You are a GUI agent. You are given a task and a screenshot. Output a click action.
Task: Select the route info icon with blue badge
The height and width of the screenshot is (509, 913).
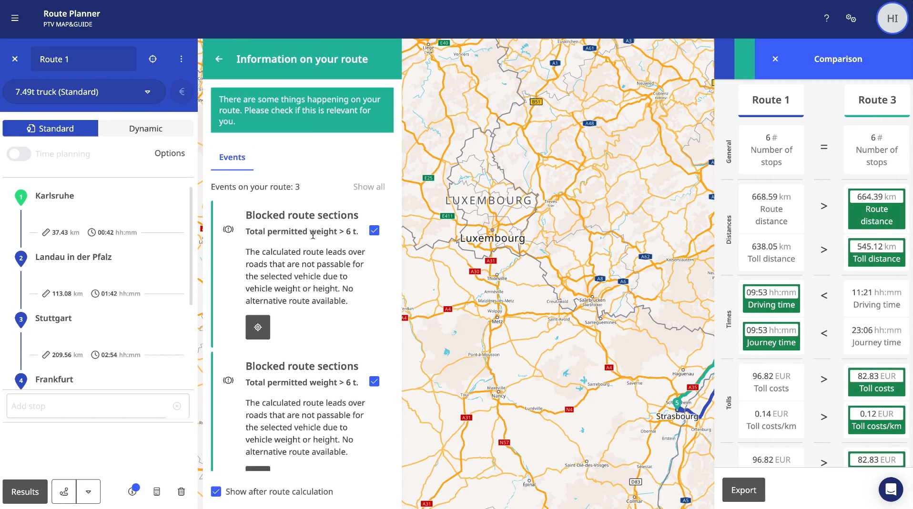[x=133, y=491]
